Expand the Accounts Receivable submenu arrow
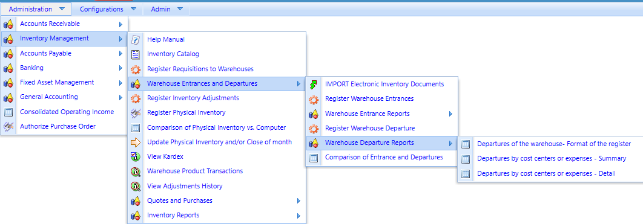 [x=120, y=24]
